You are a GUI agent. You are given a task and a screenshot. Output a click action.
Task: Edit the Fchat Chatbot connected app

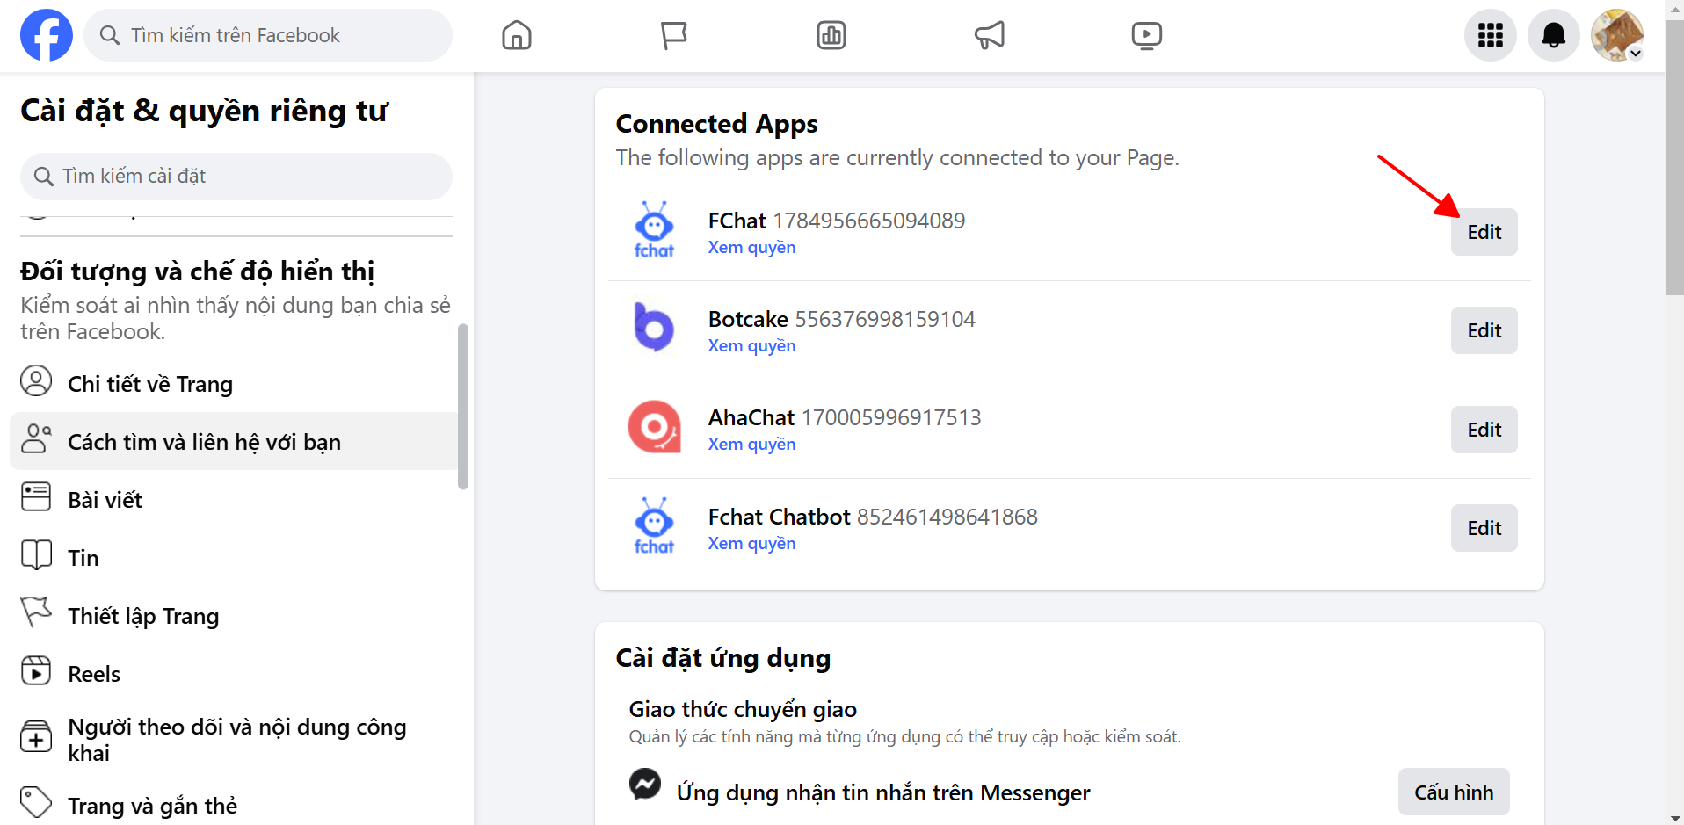[1484, 528]
